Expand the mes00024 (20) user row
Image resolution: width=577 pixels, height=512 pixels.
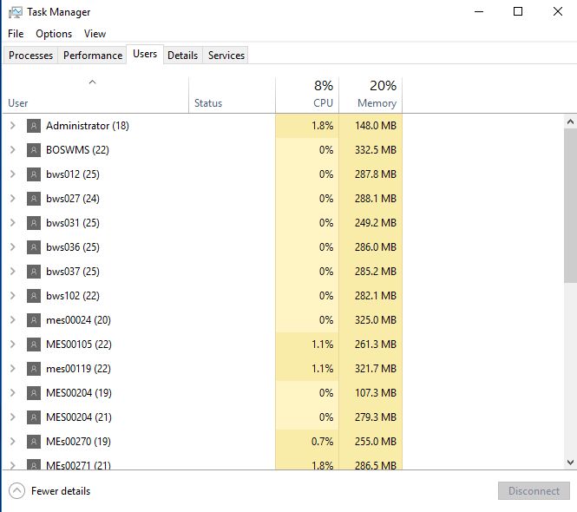[x=12, y=320]
